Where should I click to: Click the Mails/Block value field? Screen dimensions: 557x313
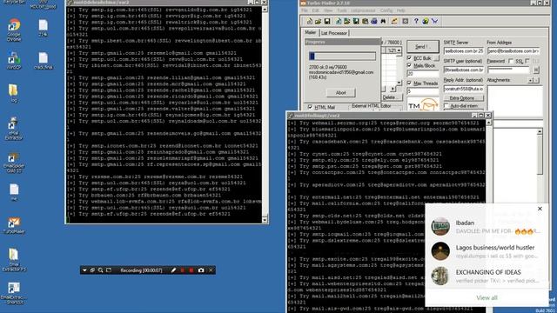(422, 74)
